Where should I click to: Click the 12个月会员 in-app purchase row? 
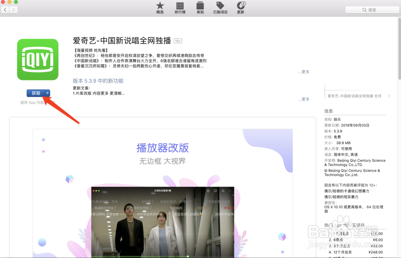click(356, 252)
